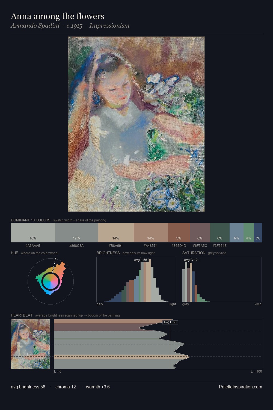The width and height of the screenshot is (273, 410).
Task: Click the 'L = 0' axis label
Action: [58, 371]
